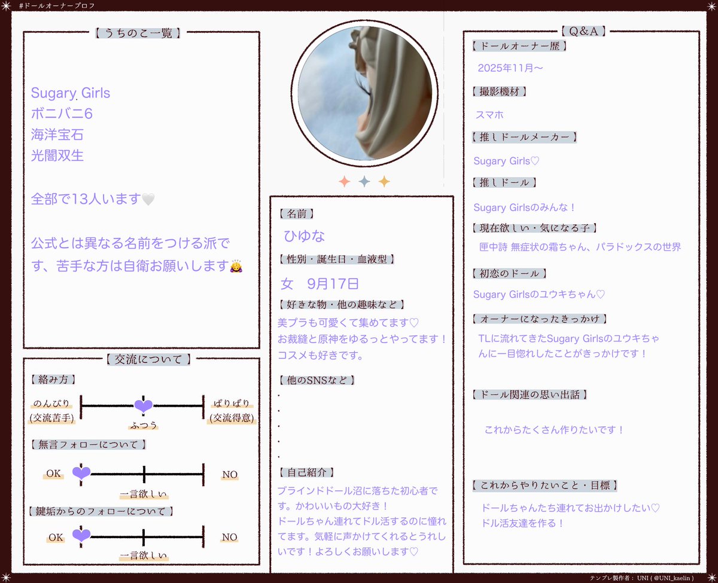Click 光闇双生 in the doll list

click(57, 156)
